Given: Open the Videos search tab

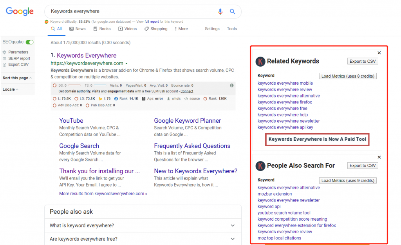Looking at the screenshot, I should (127, 29).
